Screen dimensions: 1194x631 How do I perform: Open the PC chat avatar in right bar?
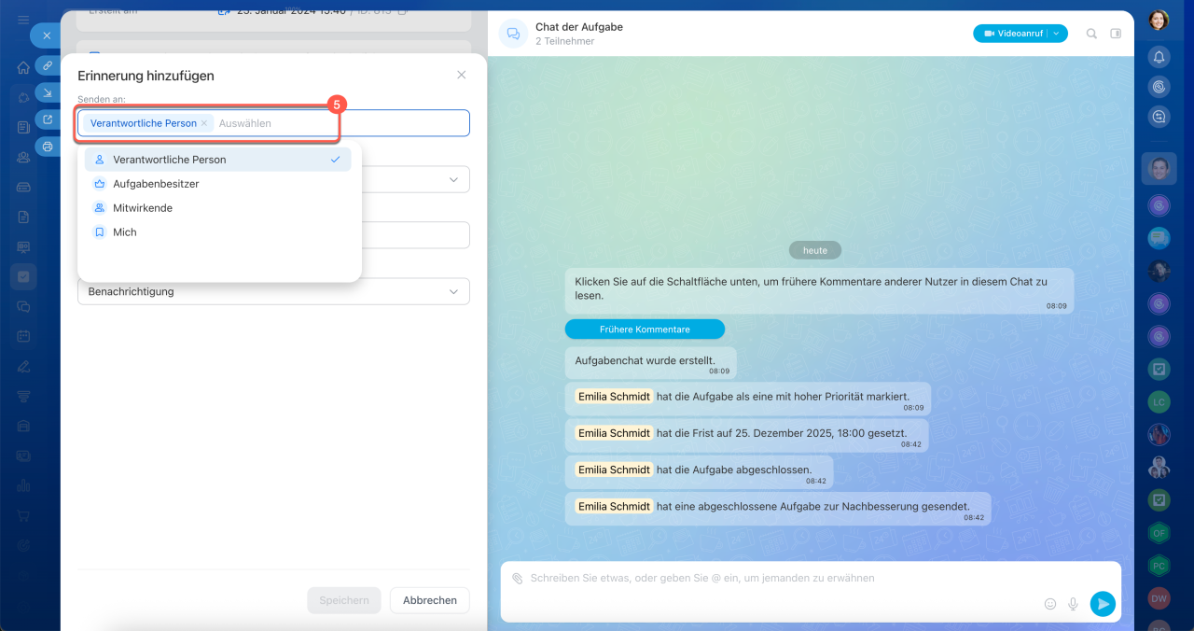1159,566
